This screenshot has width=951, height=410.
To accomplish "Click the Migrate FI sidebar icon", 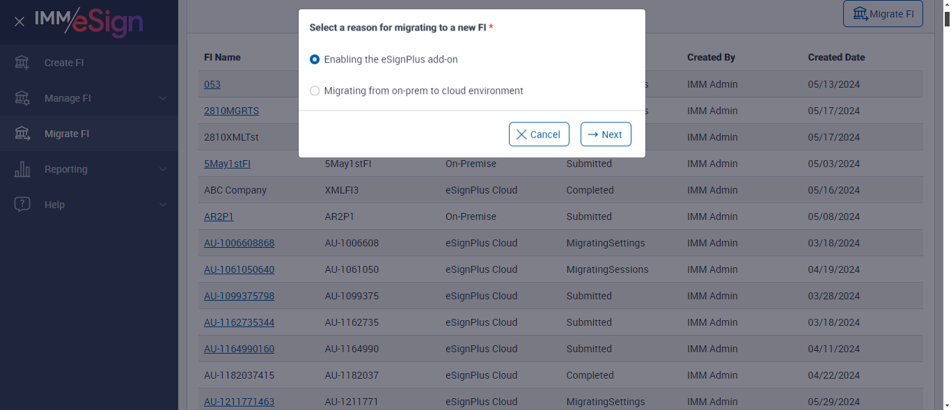I will [x=22, y=134].
